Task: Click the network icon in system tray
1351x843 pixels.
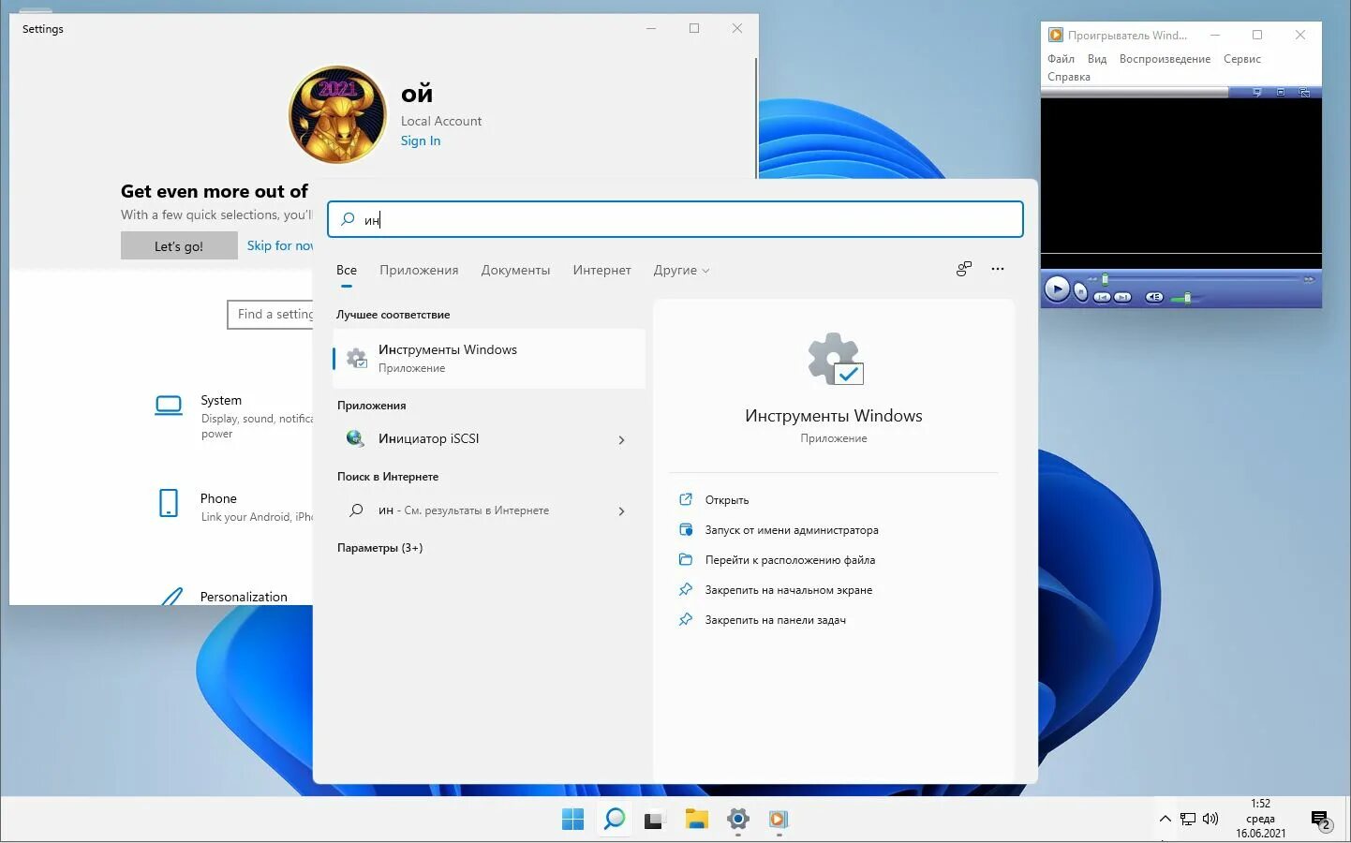Action: tap(1188, 819)
